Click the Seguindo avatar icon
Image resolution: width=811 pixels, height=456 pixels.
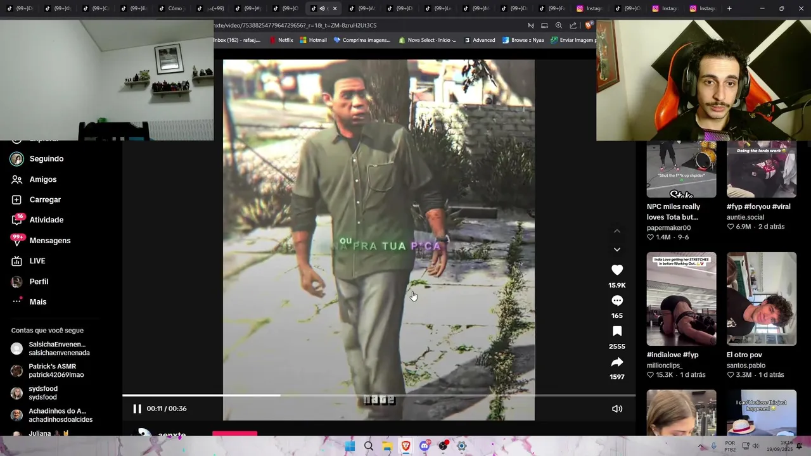[x=17, y=159]
